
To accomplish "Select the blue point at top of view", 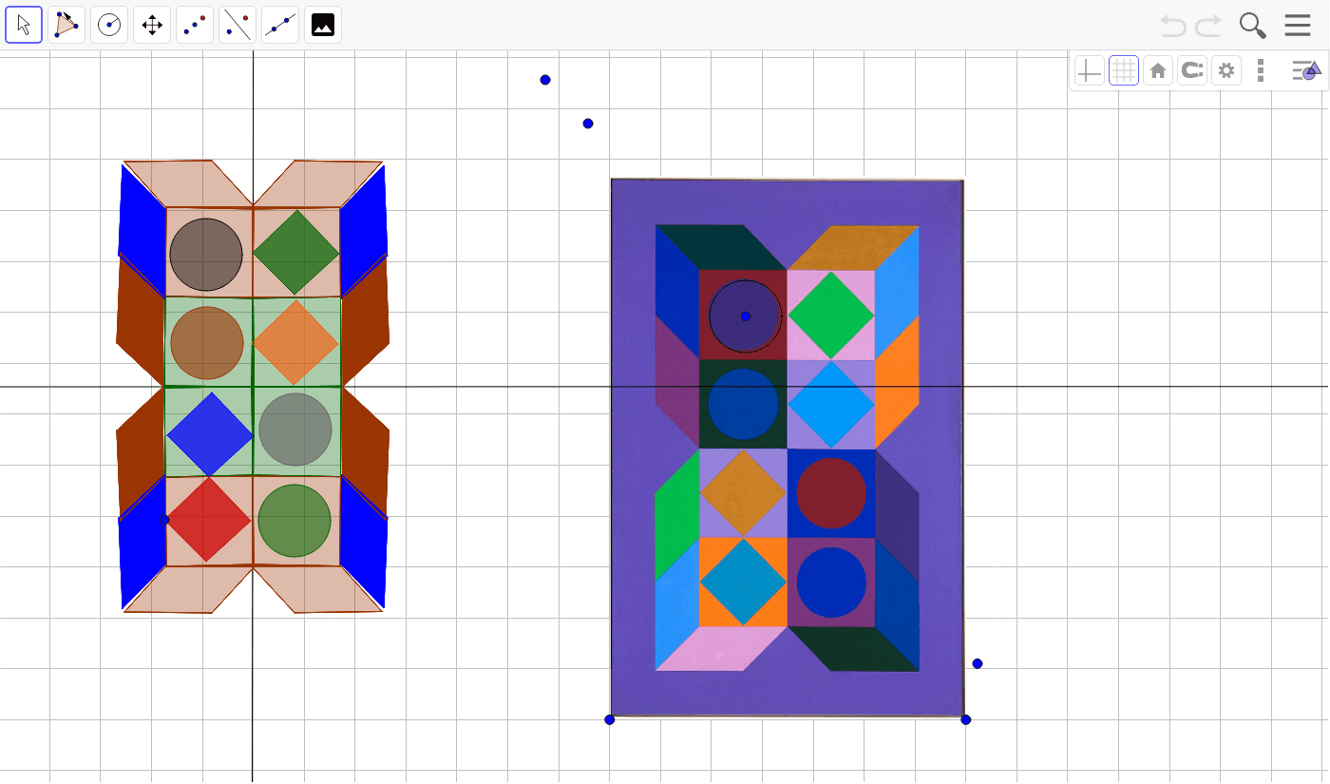I will [x=545, y=80].
